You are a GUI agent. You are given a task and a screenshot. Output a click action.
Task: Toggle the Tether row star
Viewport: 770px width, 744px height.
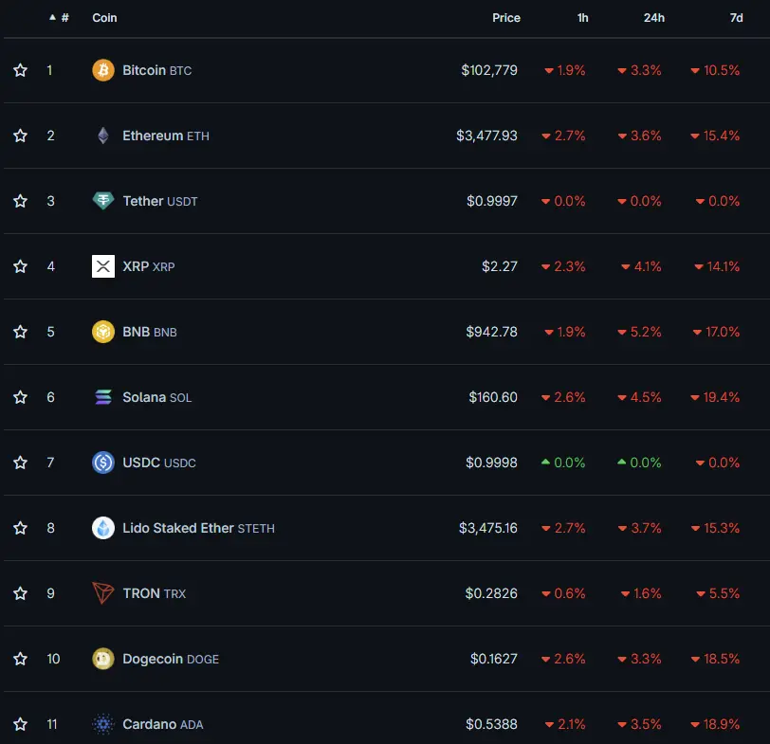20,201
